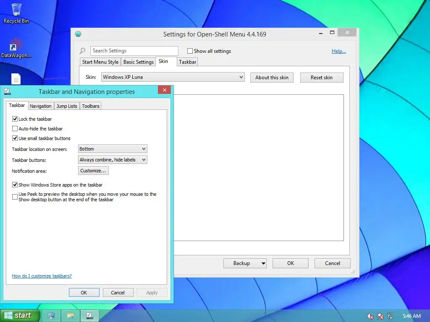Image resolution: width=430 pixels, height=322 pixels.
Task: Enable Auto-hide the taskbar
Action: click(x=15, y=128)
